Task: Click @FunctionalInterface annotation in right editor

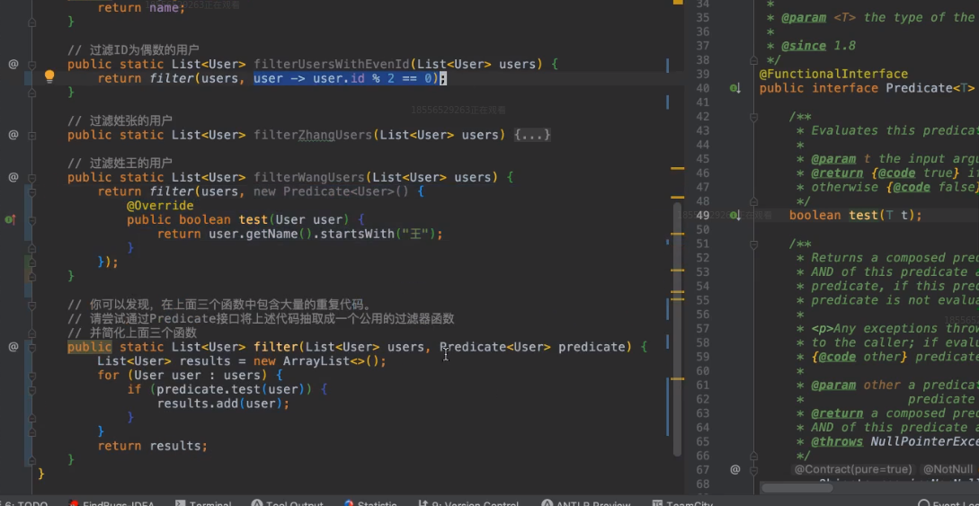Action: 832,75
